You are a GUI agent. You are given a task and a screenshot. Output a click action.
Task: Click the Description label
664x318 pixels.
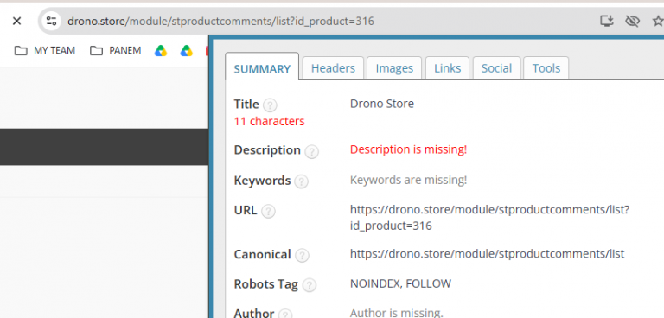(x=267, y=150)
